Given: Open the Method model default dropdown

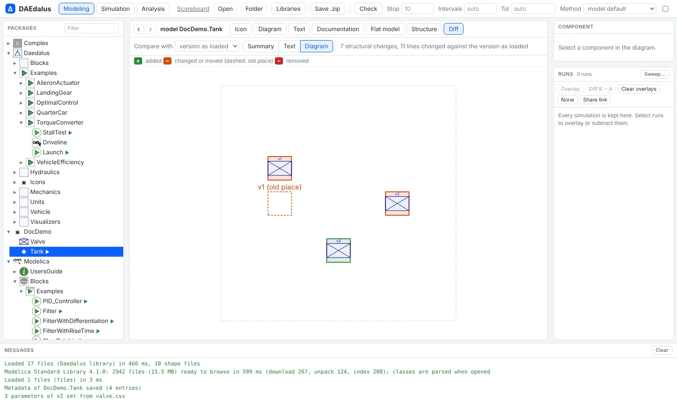Looking at the screenshot, I should [620, 9].
